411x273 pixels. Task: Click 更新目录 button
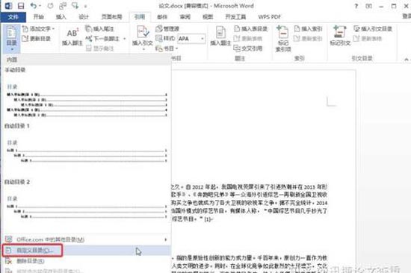coord(37,39)
